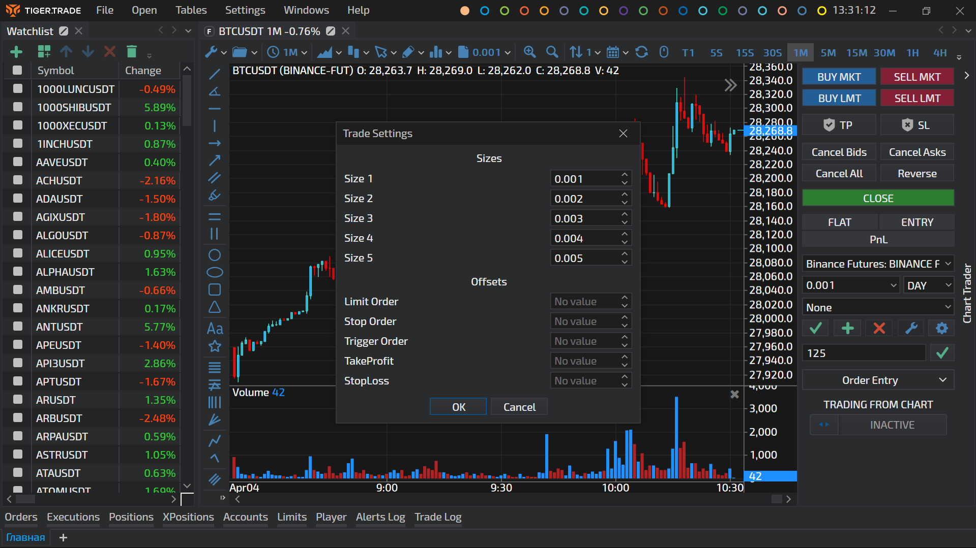
Task: Tick the 1000SHIBUSDT checkbox
Action: [18, 107]
